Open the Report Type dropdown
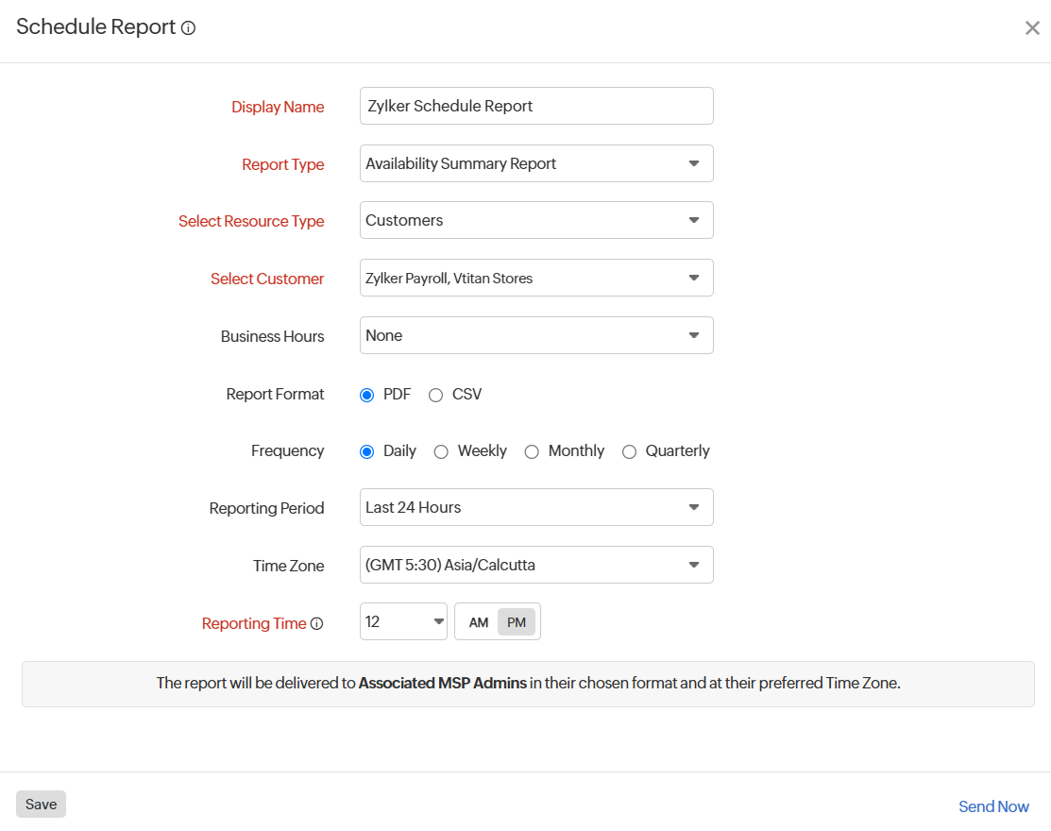1051x831 pixels. pos(536,163)
